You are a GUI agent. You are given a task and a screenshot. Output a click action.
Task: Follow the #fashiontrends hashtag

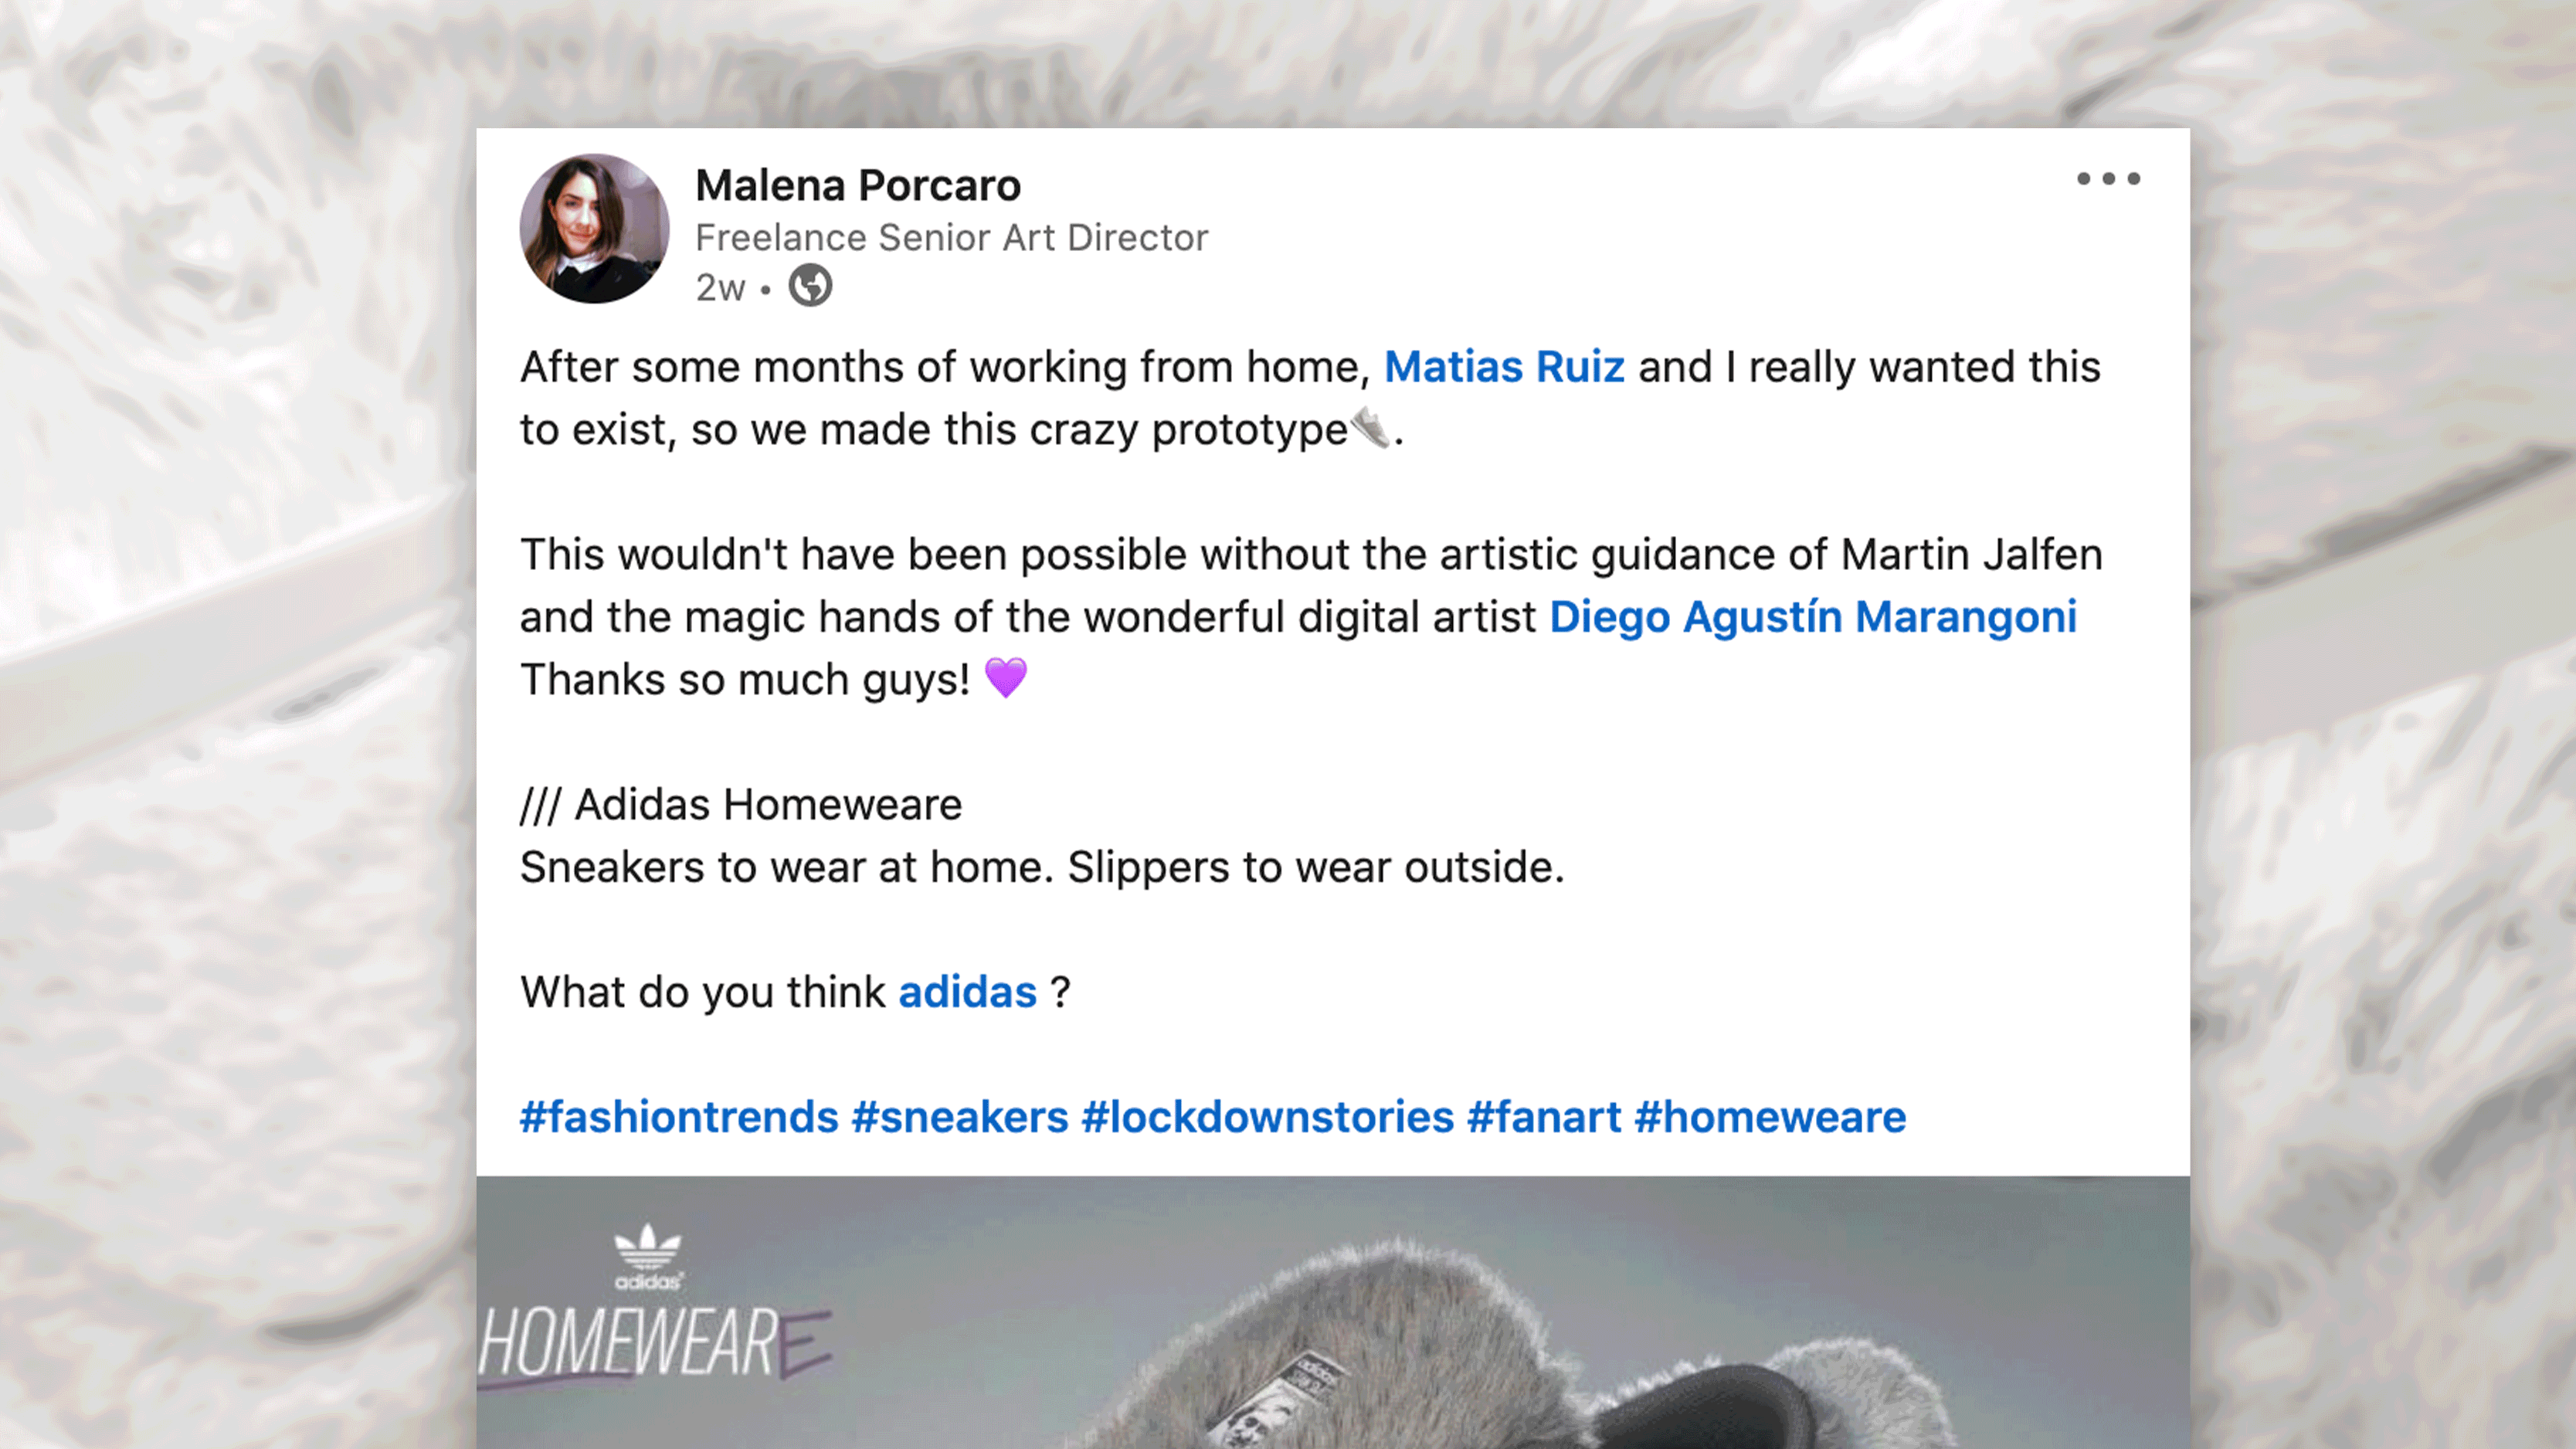click(679, 1117)
